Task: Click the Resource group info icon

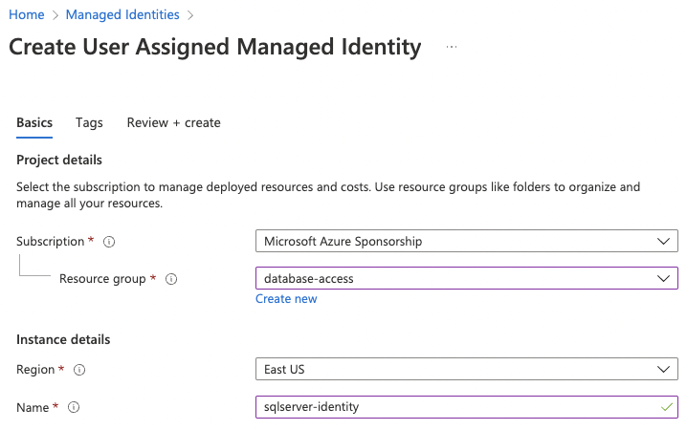Action: coord(172,279)
